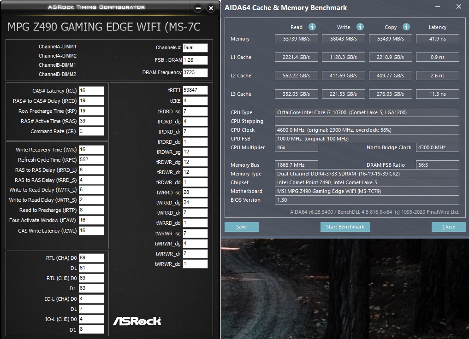Click the BIOS Version 1.30 field
Image resolution: width=469 pixels, height=339 pixels.
tap(367, 200)
